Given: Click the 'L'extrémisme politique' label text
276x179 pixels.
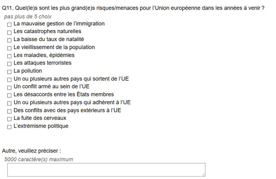Looking at the screenshot, I should [x=41, y=126].
